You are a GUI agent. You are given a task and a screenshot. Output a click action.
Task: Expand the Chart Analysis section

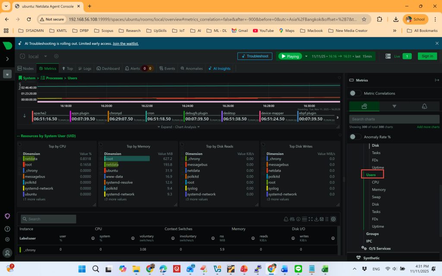click(x=179, y=127)
